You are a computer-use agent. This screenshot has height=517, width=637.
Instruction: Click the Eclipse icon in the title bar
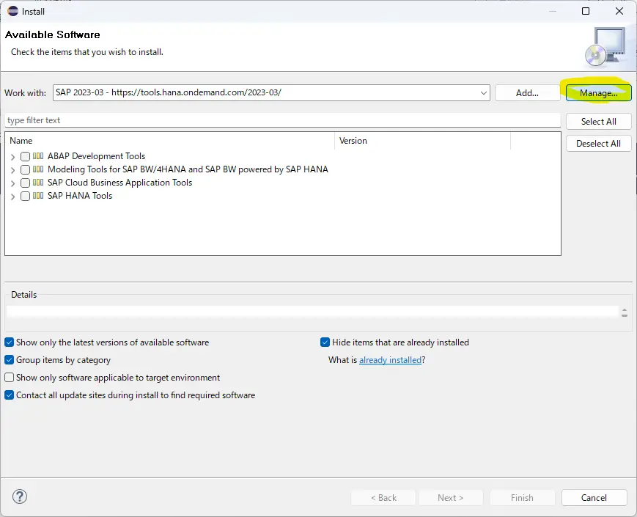click(x=13, y=11)
